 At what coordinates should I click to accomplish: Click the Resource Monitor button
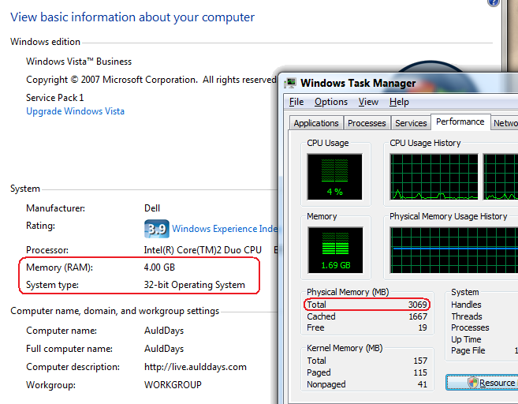point(482,383)
